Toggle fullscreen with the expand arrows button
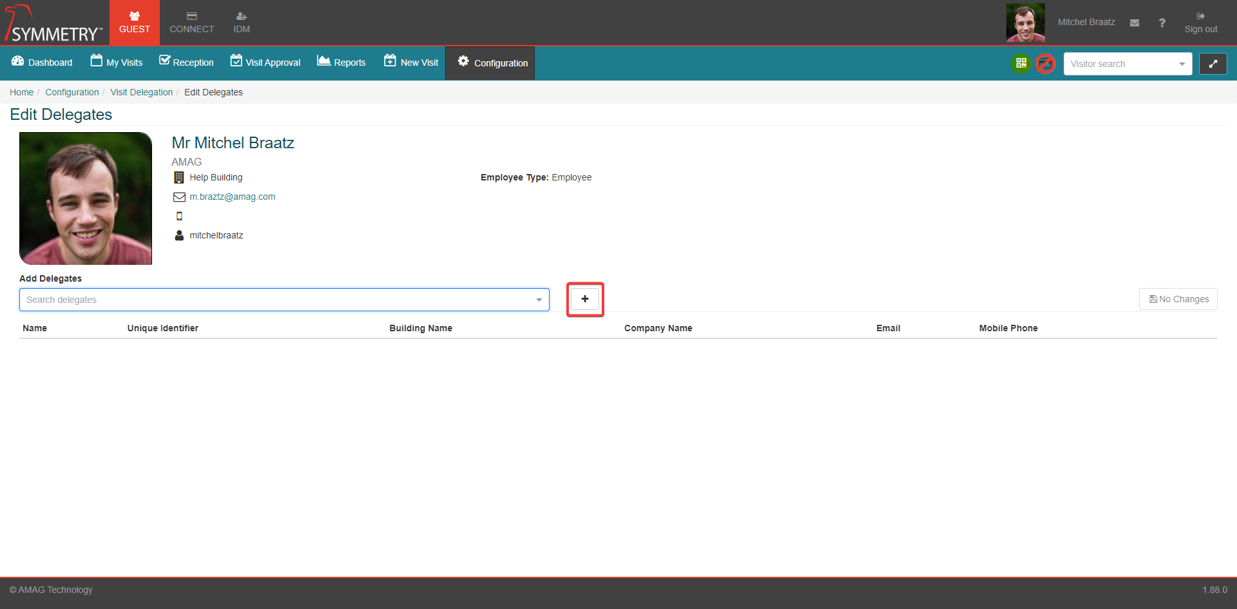1237x609 pixels. (x=1213, y=64)
